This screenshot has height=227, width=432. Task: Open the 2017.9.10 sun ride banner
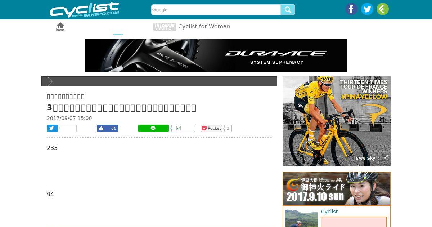pos(337,189)
